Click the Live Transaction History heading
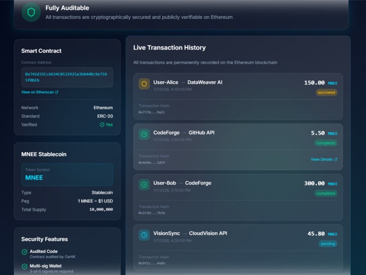Image resolution: width=366 pixels, height=275 pixels. [x=169, y=48]
